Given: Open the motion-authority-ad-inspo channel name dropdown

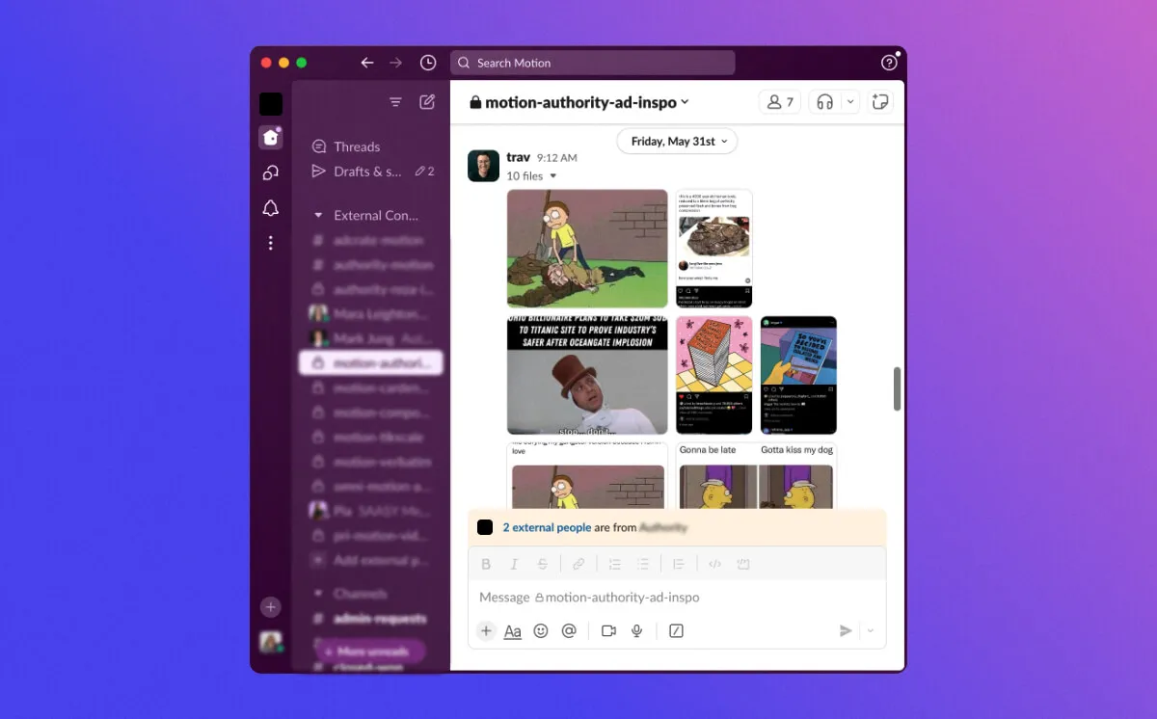Looking at the screenshot, I should 579,102.
